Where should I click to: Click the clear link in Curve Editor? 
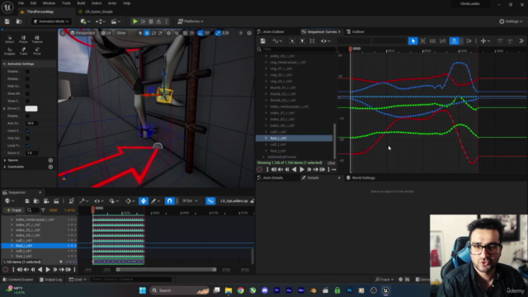[x=332, y=163]
